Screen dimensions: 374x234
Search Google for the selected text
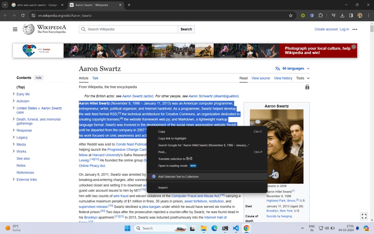207,145
